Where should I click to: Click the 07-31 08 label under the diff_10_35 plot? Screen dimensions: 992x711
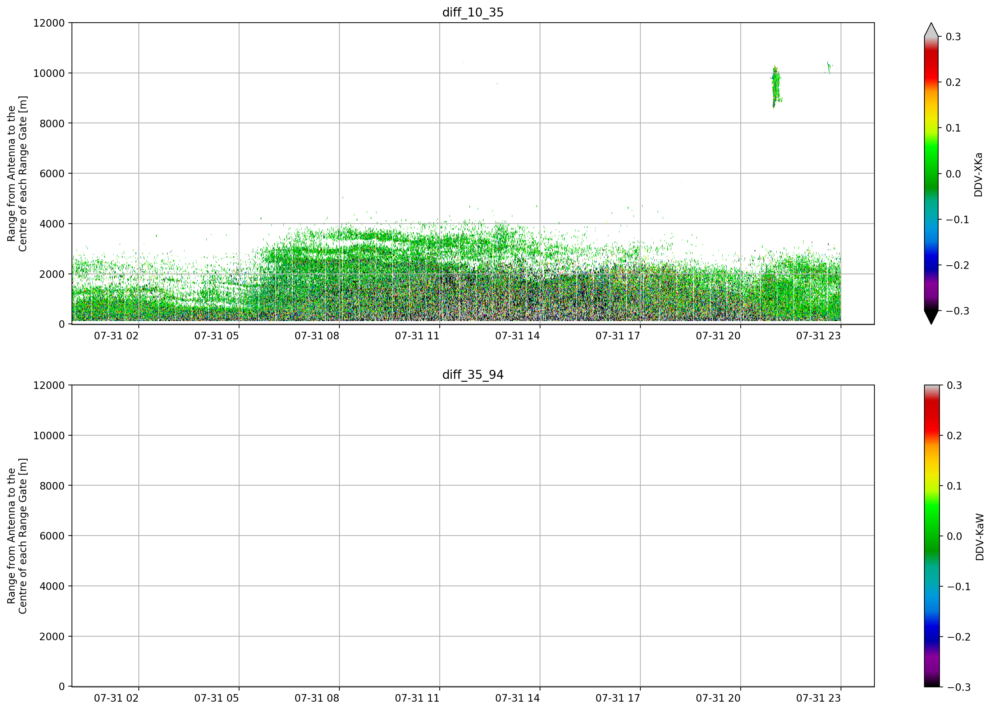(x=317, y=336)
